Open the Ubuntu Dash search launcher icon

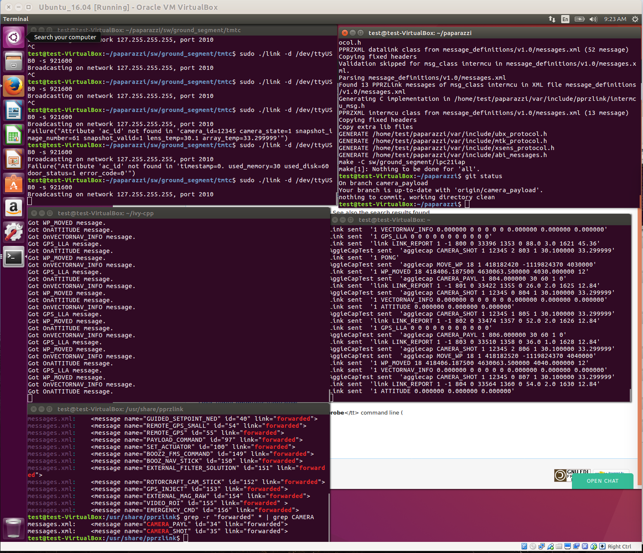click(14, 38)
